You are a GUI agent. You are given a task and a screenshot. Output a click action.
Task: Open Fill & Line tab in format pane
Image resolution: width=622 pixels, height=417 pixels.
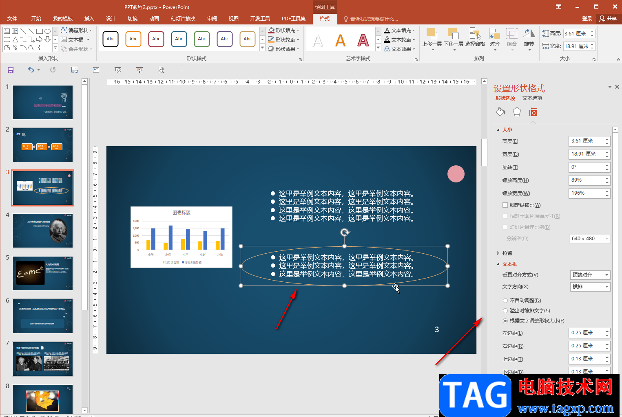(500, 112)
